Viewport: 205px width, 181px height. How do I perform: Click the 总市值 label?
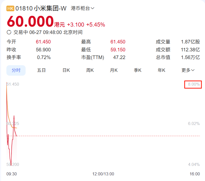pos(163,57)
